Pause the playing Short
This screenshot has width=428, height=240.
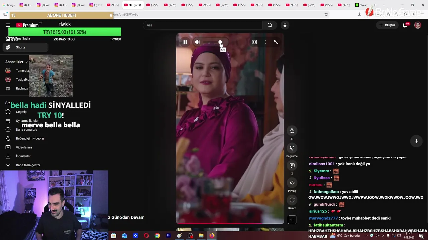185,42
